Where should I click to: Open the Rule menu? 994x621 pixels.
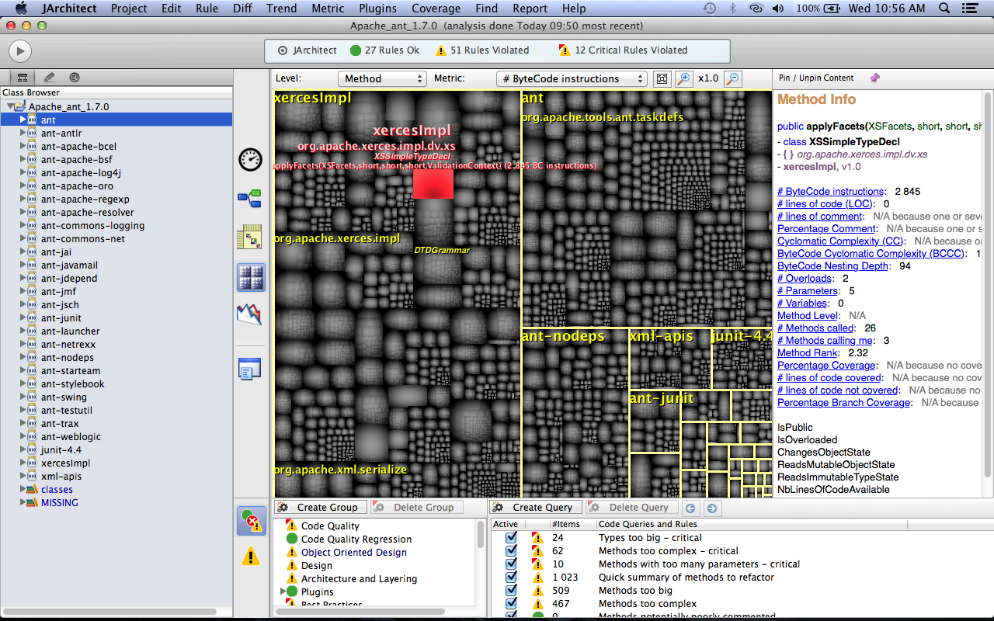pos(207,9)
